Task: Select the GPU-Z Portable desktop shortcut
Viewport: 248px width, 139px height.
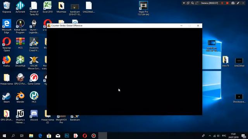Action: (x=20, y=79)
